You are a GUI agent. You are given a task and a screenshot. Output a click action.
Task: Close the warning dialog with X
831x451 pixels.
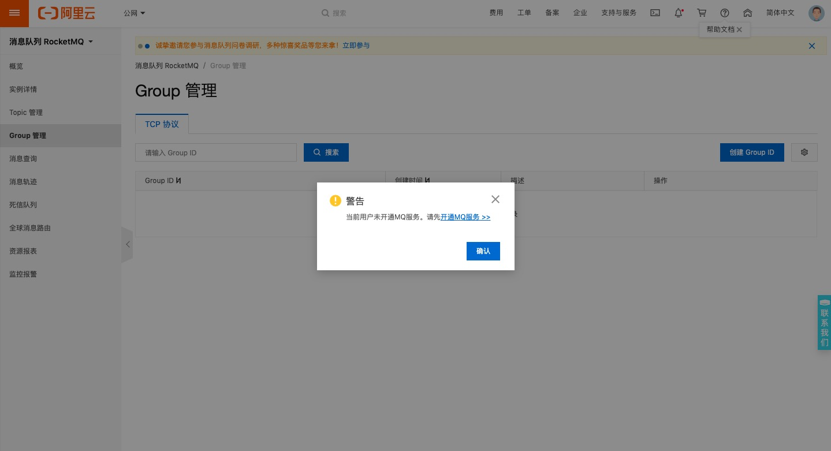(x=495, y=199)
